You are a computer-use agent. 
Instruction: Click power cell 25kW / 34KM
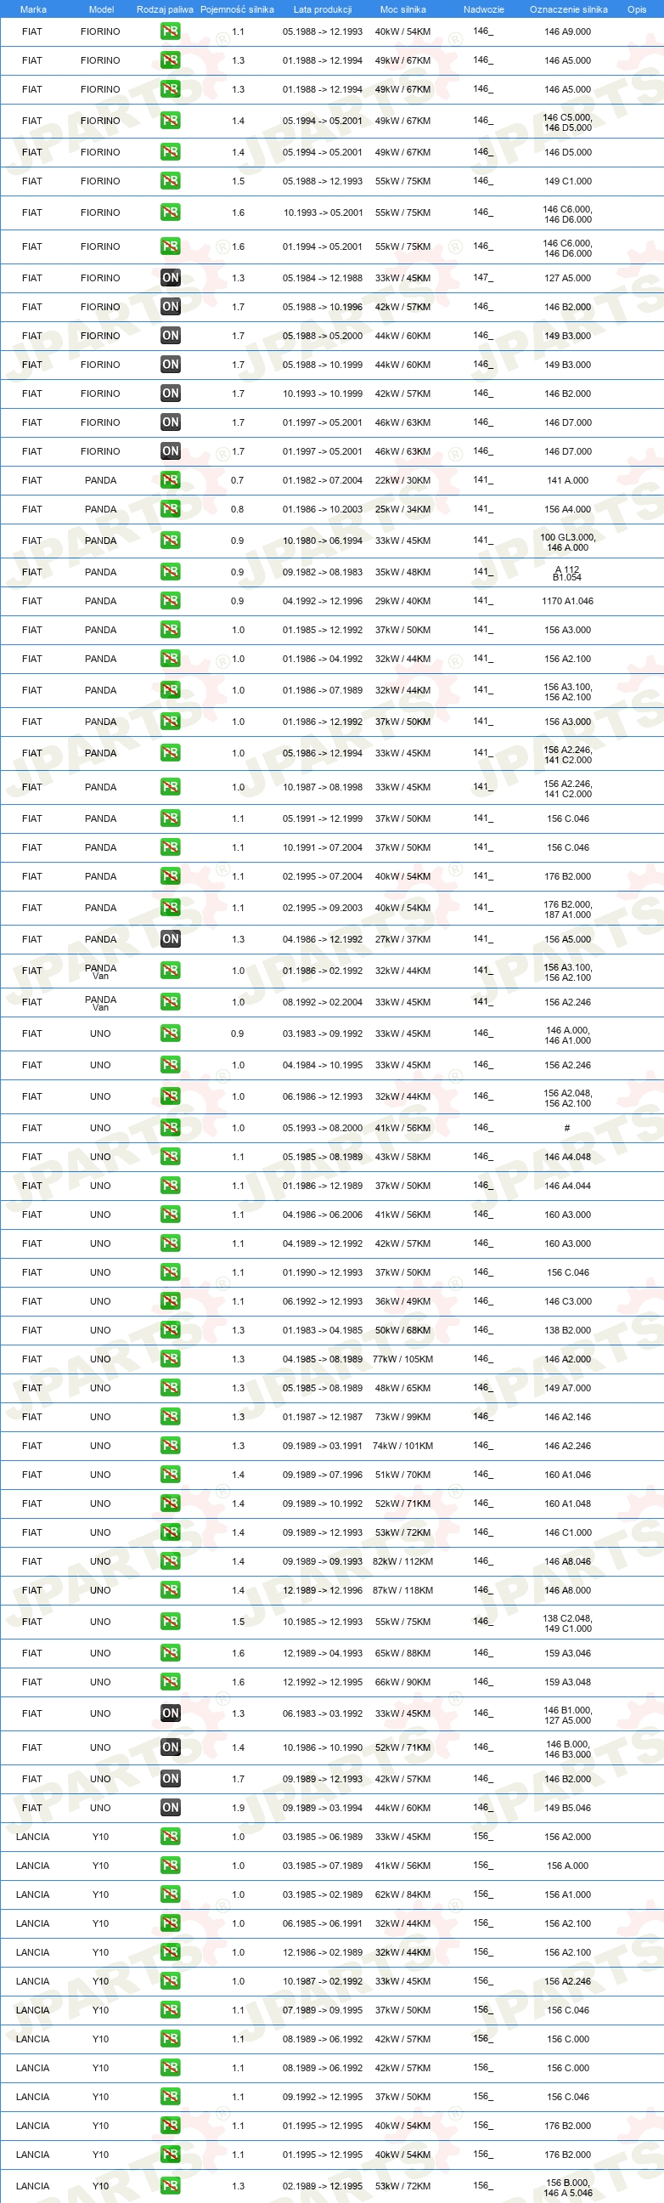pyautogui.click(x=402, y=509)
